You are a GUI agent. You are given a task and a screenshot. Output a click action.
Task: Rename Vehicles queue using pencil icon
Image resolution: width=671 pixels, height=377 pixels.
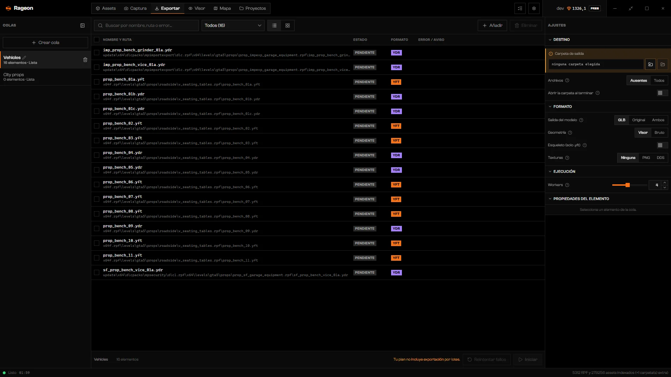pyautogui.click(x=24, y=58)
